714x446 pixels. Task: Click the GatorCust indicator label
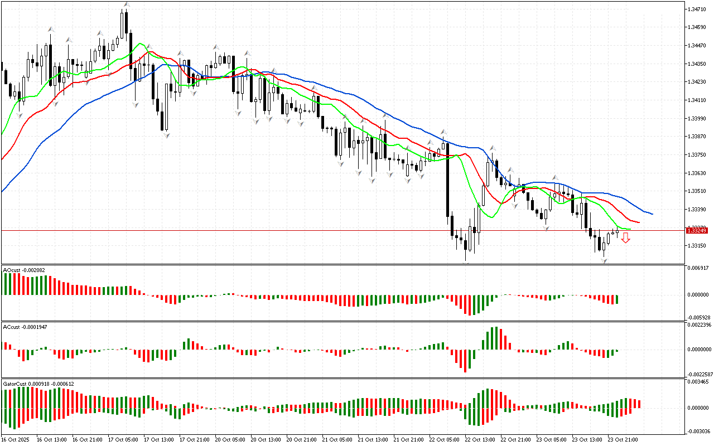pyautogui.click(x=38, y=384)
